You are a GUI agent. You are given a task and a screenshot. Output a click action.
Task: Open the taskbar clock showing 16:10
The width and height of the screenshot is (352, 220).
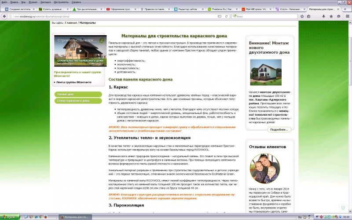pos(346,217)
